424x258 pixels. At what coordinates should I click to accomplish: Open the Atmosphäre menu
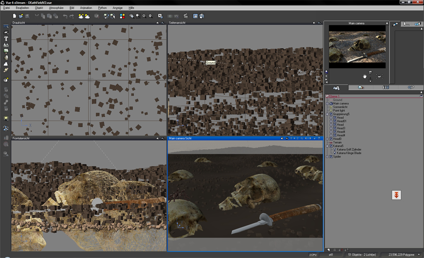(x=56, y=8)
